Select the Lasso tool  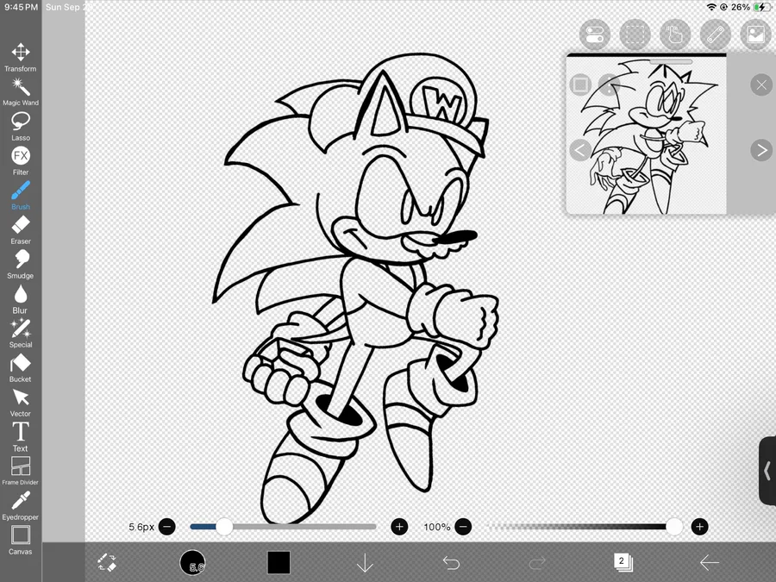point(21,127)
